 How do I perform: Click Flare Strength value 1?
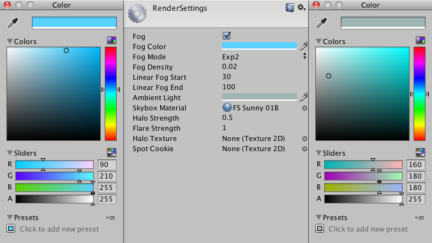[x=224, y=128]
